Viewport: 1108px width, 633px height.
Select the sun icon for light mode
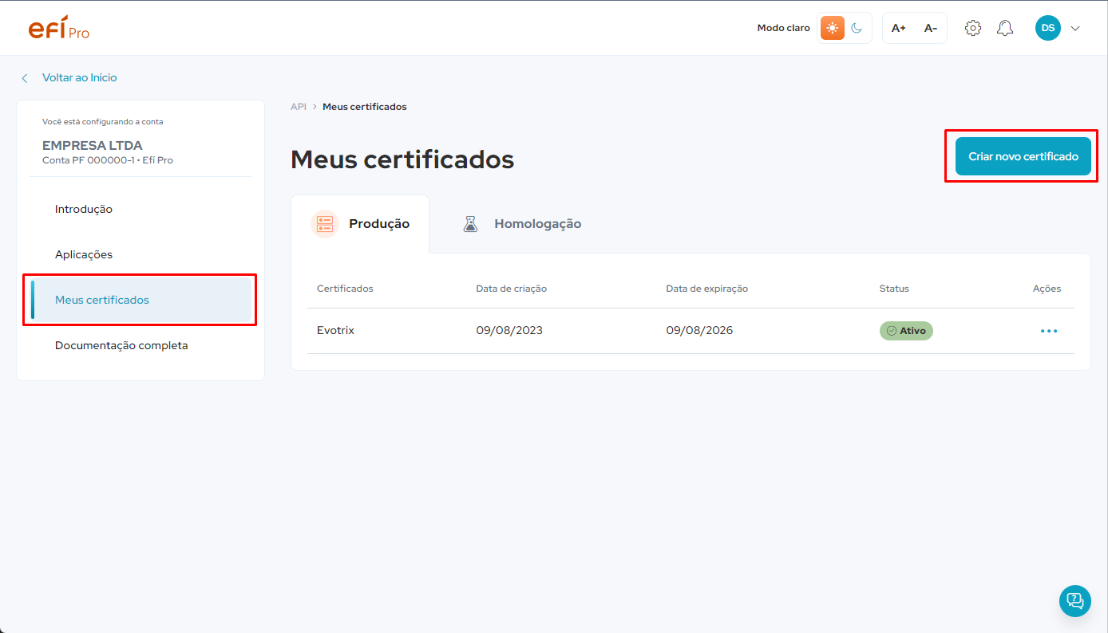coord(832,27)
